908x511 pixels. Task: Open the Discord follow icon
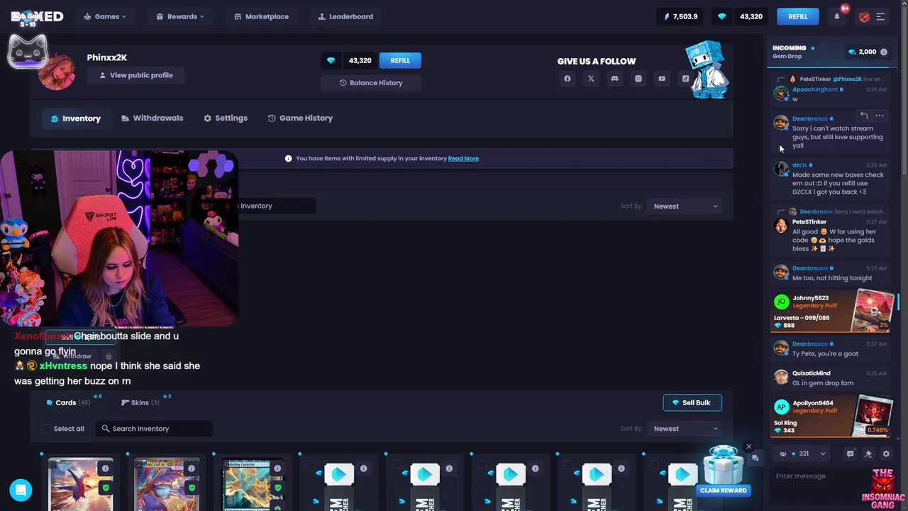pyautogui.click(x=614, y=79)
